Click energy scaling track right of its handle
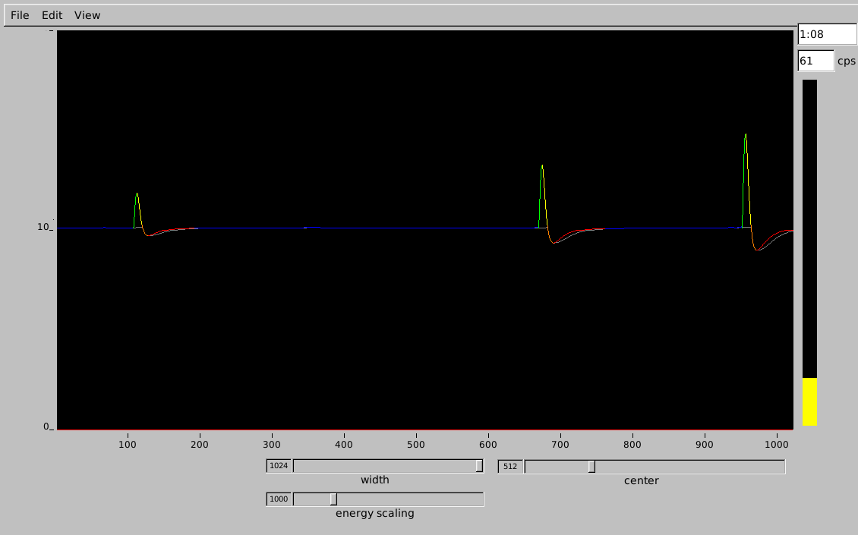 (410, 499)
